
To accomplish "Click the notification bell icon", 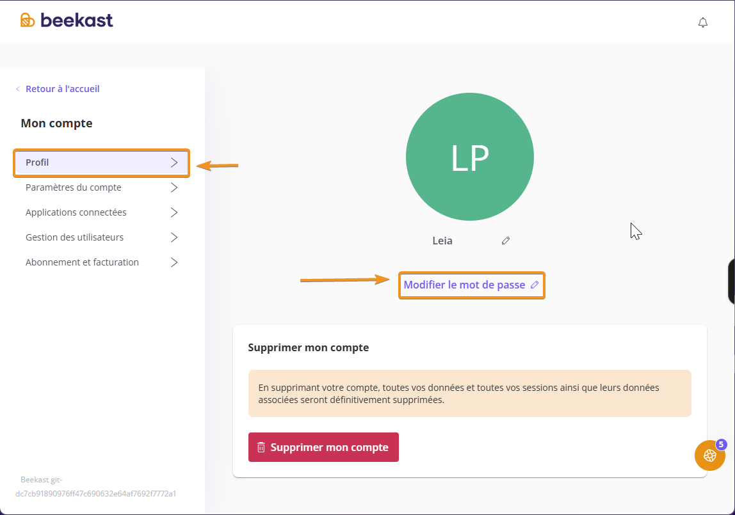I will 703,22.
